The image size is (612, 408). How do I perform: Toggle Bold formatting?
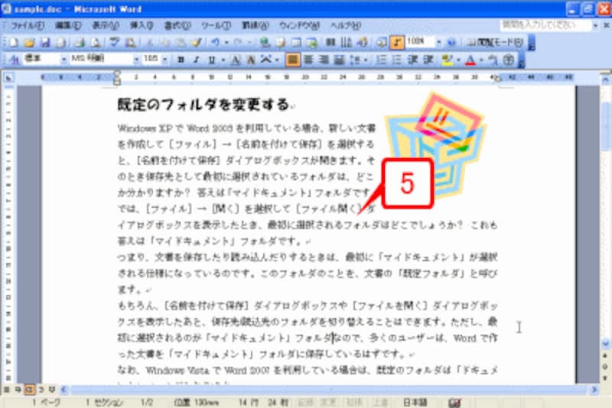(x=181, y=60)
